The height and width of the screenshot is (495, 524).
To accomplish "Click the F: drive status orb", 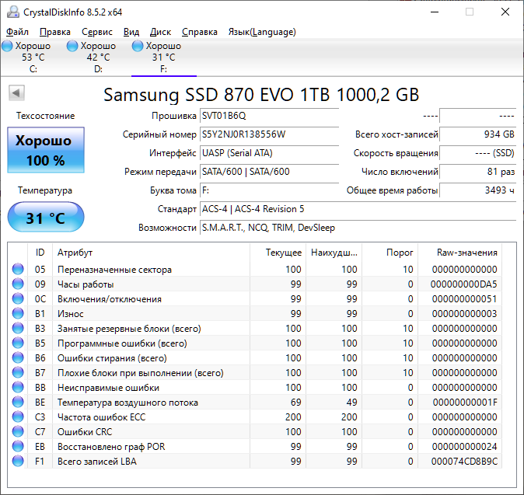I will [x=138, y=47].
